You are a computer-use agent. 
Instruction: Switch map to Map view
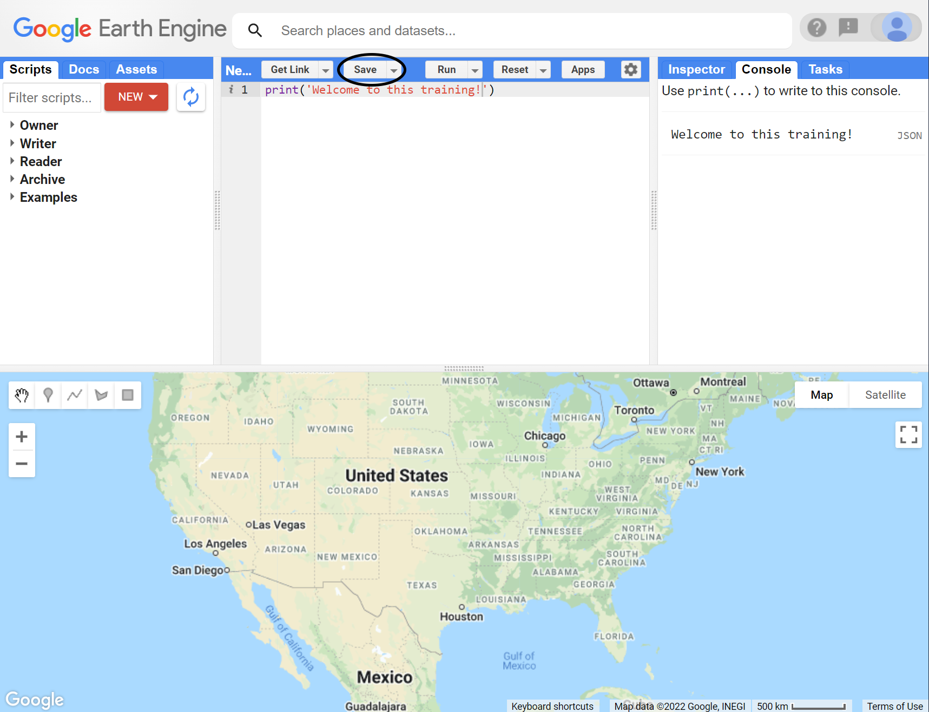click(821, 395)
